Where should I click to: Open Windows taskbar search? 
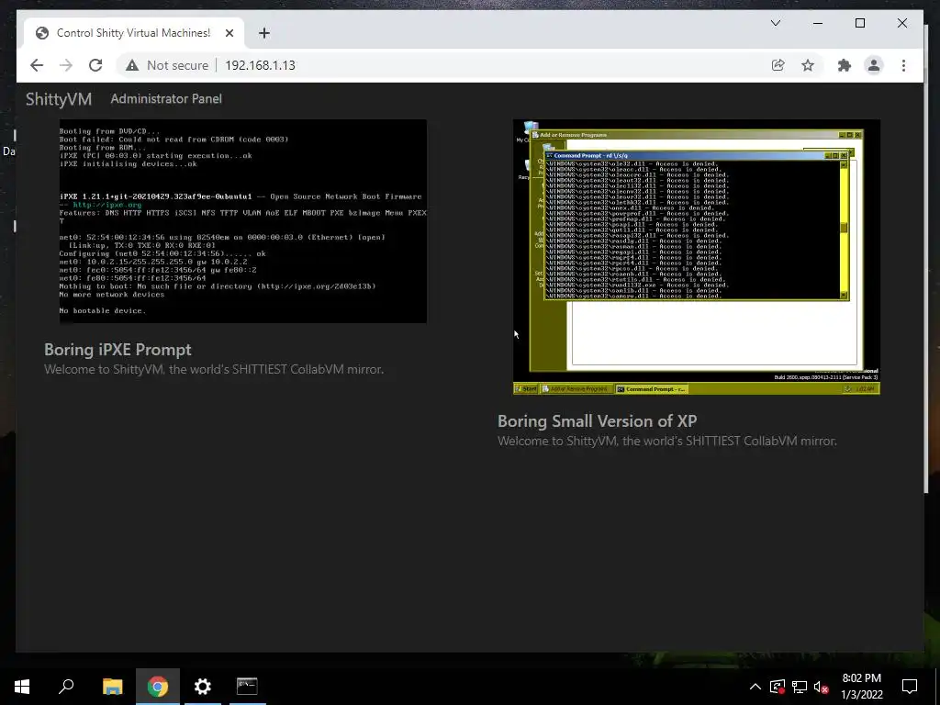click(66, 687)
